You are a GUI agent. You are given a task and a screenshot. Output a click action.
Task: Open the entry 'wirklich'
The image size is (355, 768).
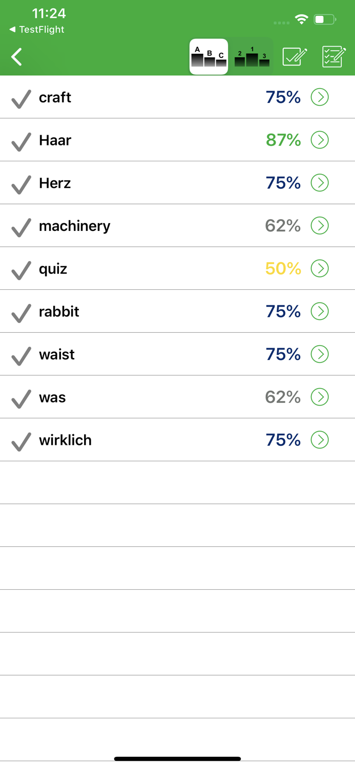tap(65, 439)
